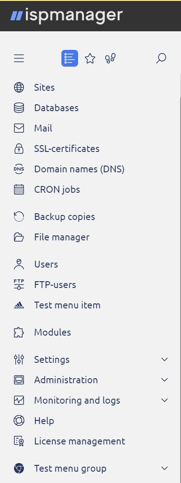Click the Backup copies circular arrow icon
Viewport: 181px width, 483px height.
19,217
